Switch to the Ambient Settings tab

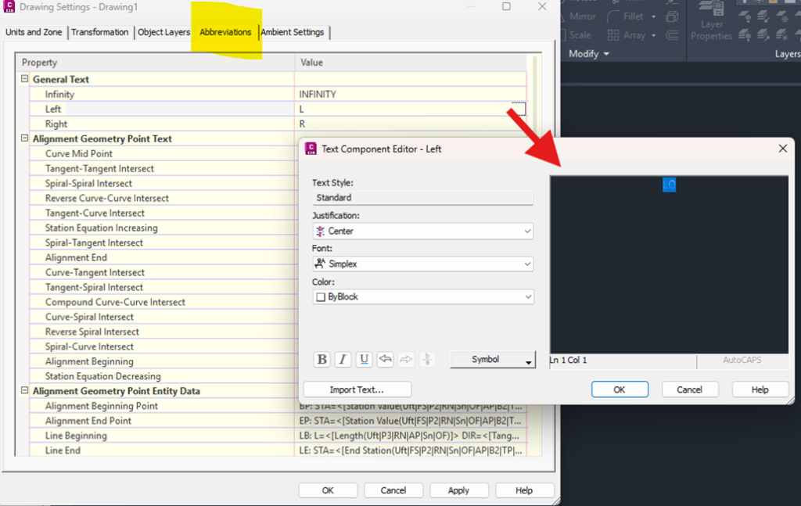[294, 33]
